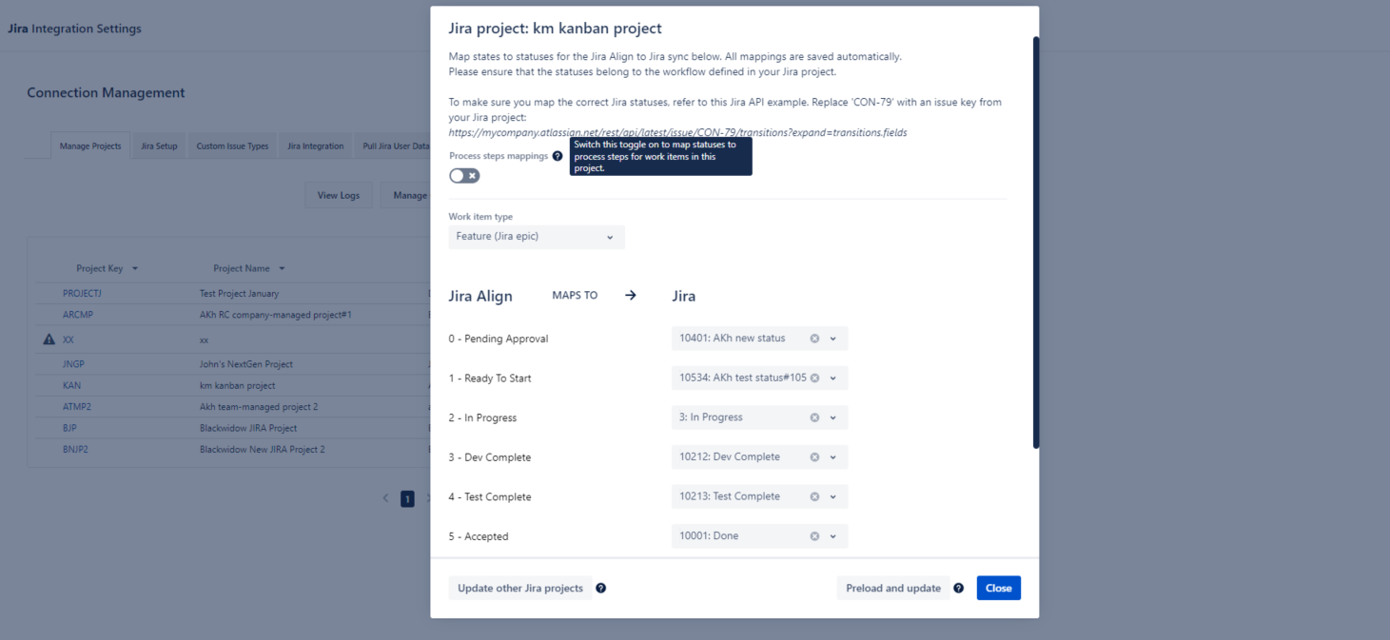This screenshot has width=1390, height=640.
Task: Open the KAN project key link
Action: point(71,386)
